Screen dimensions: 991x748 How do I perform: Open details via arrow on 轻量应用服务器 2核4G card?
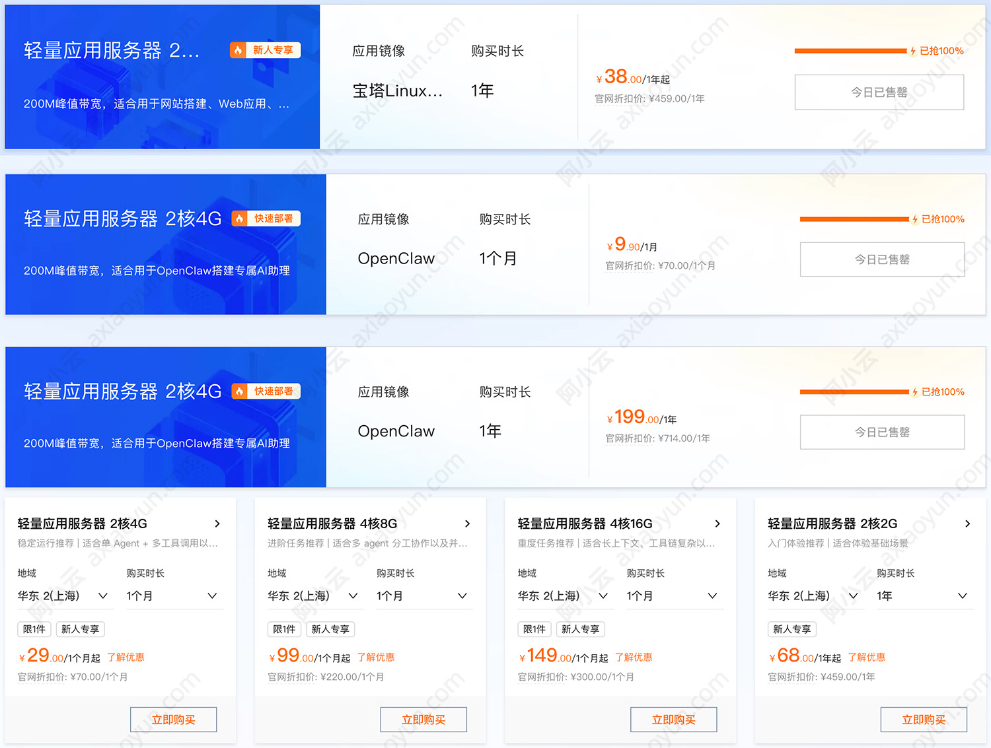218,524
